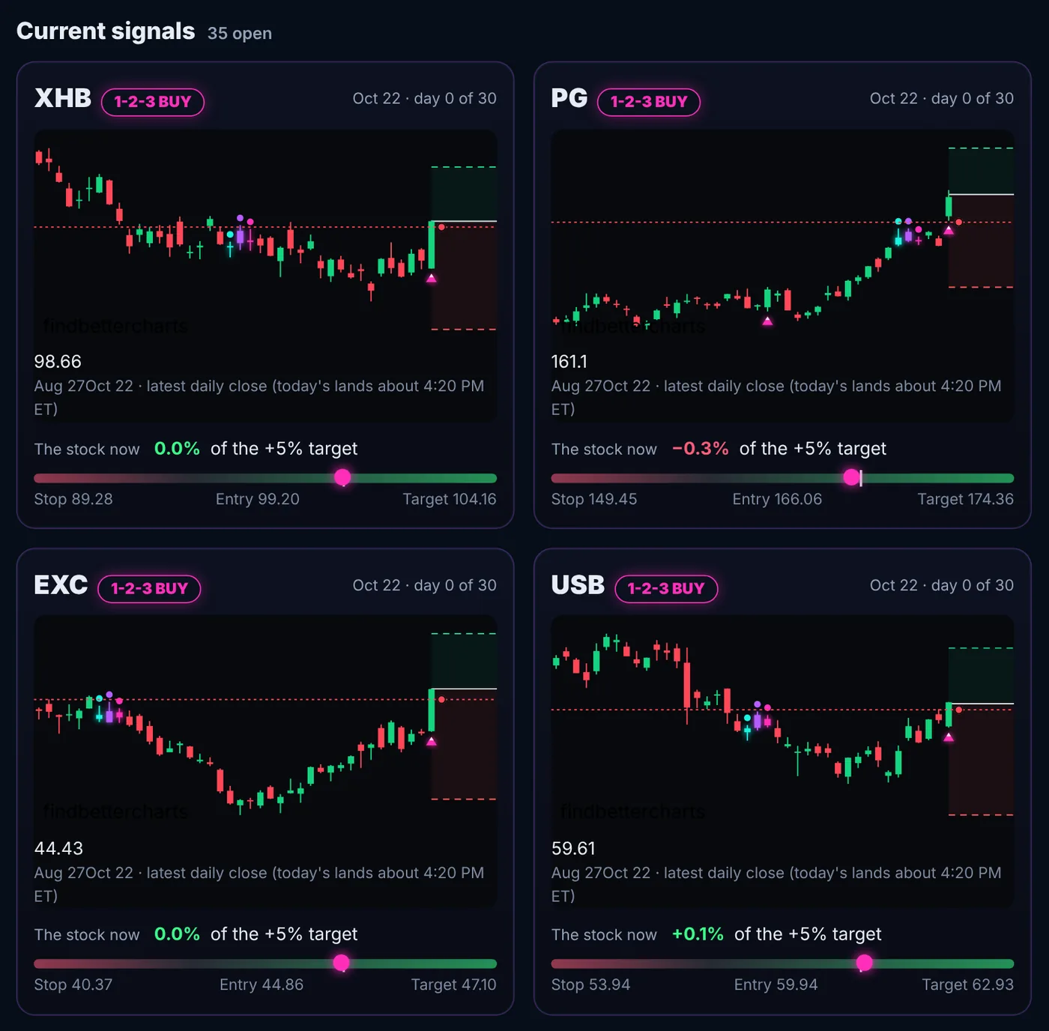Screen dimensions: 1049x1031
Task: Open the PG candlestick chart
Action: (782, 237)
